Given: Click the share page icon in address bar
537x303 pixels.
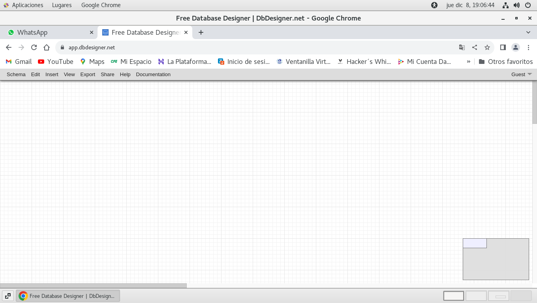Looking at the screenshot, I should point(475,47).
